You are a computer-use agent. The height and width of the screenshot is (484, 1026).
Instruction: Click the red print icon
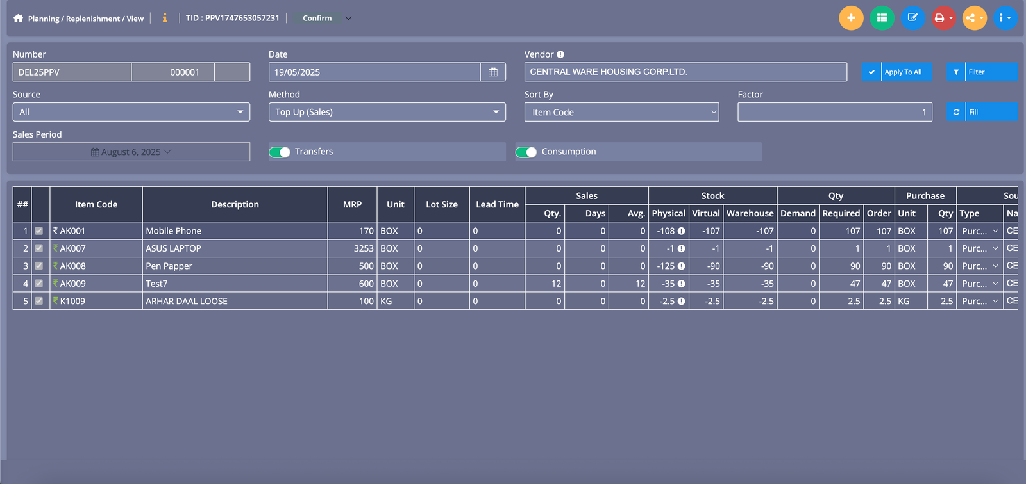[x=940, y=18]
